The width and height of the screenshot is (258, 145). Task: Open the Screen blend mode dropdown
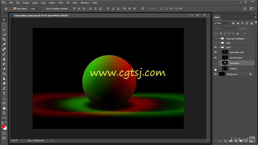point(225,28)
